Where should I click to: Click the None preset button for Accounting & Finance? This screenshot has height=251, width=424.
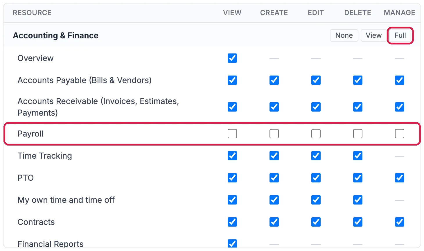click(344, 35)
